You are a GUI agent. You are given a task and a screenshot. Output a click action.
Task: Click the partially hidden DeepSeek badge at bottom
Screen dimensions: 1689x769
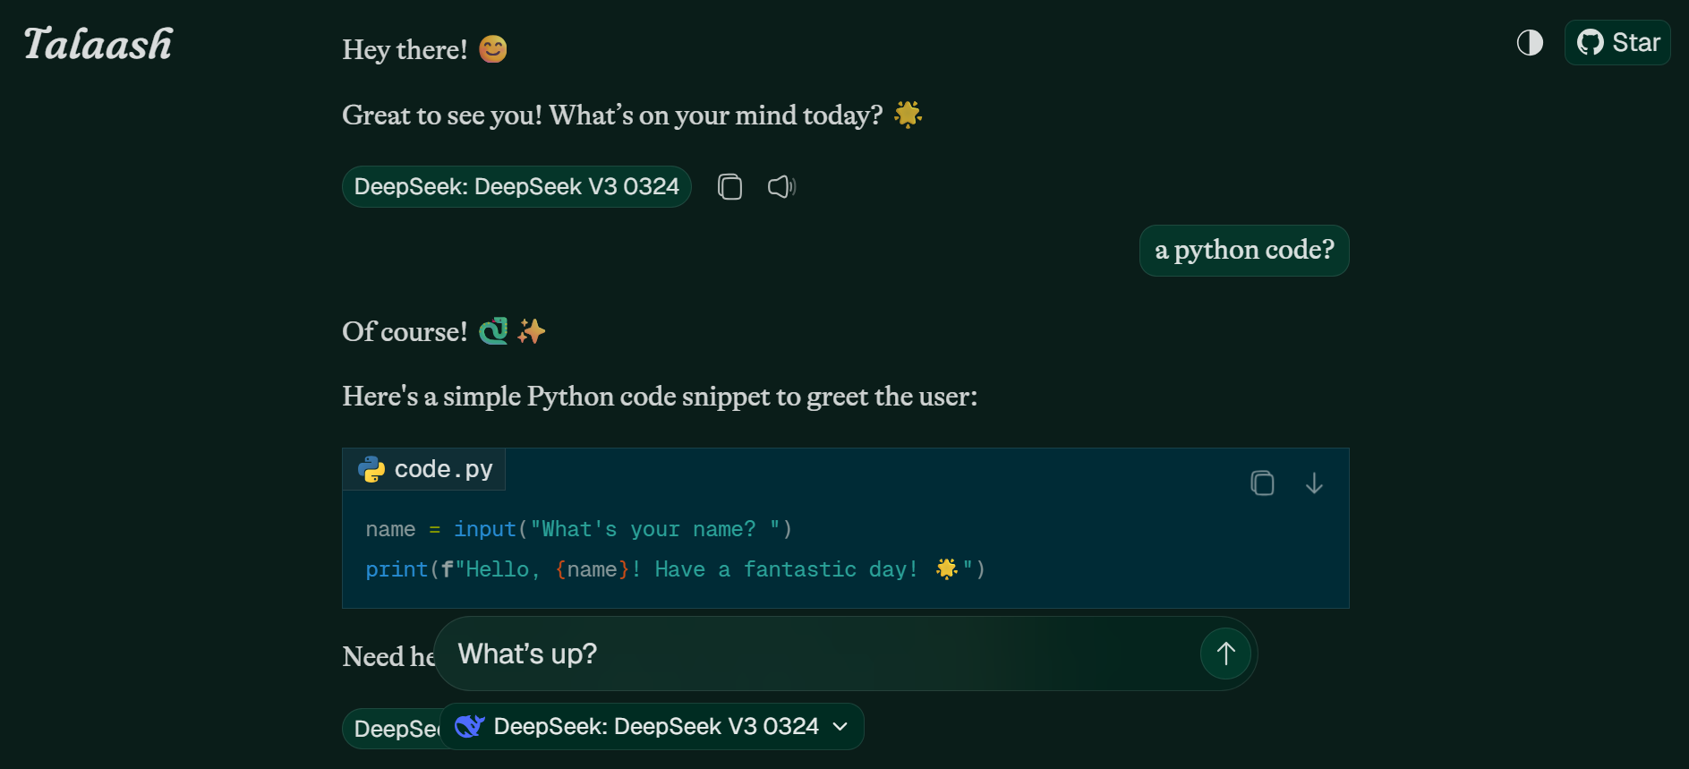[392, 729]
